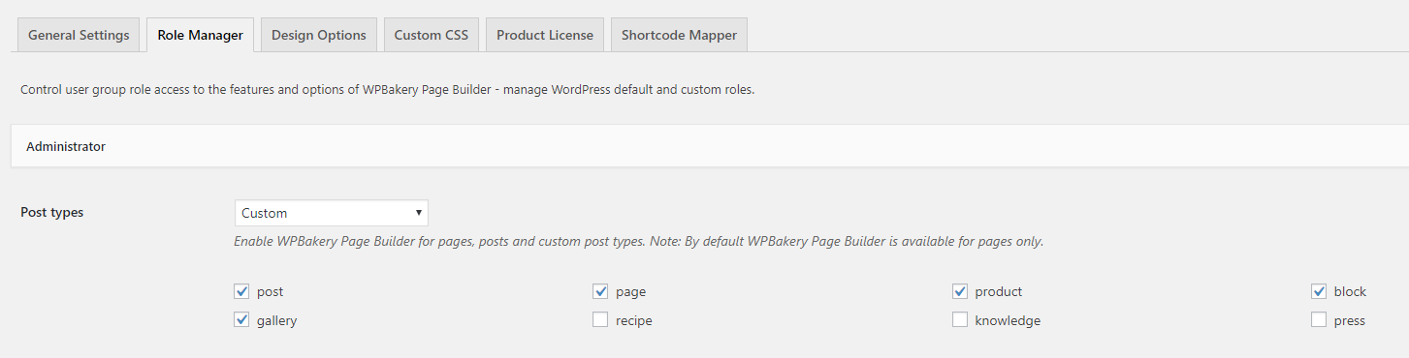Open the Custom CSS tab

431,35
